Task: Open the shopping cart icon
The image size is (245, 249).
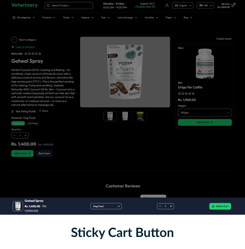Action: coord(233,6)
